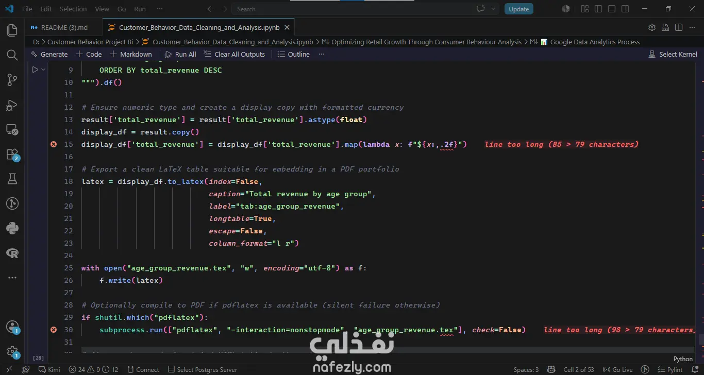Screen dimensions: 704x375
Task: Expand the run cell options chevron
Action: coord(43,70)
